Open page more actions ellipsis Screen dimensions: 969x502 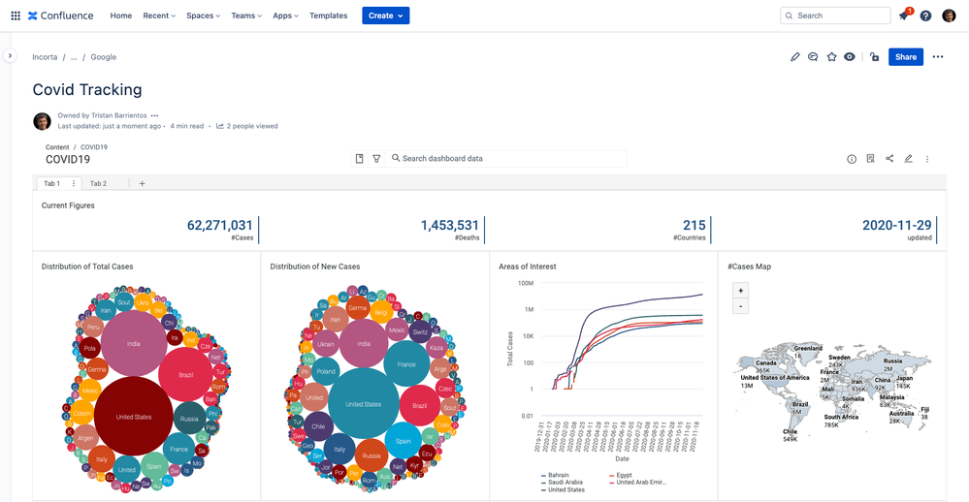938,57
